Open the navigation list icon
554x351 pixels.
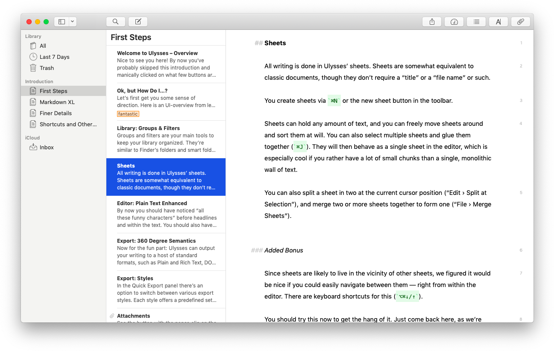click(476, 22)
